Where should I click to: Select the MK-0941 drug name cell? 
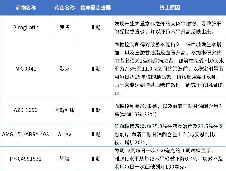coord(26,69)
